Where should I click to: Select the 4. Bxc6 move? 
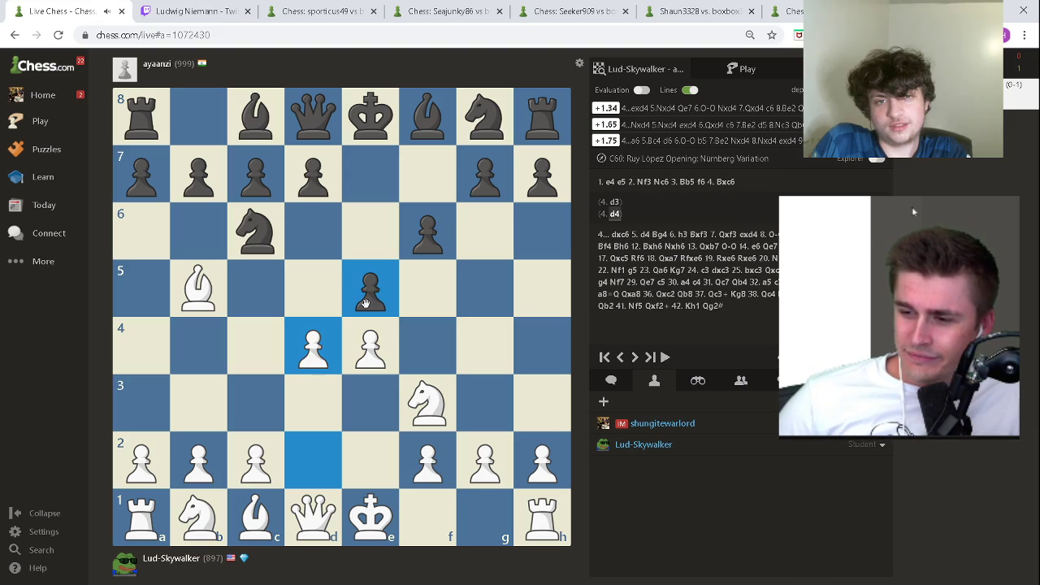coord(721,182)
